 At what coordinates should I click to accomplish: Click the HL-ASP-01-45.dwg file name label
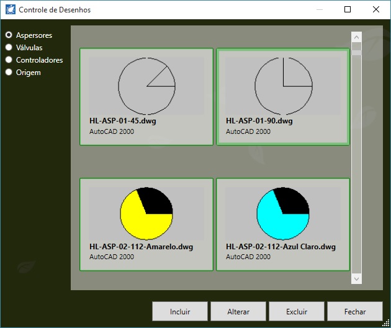pos(123,121)
